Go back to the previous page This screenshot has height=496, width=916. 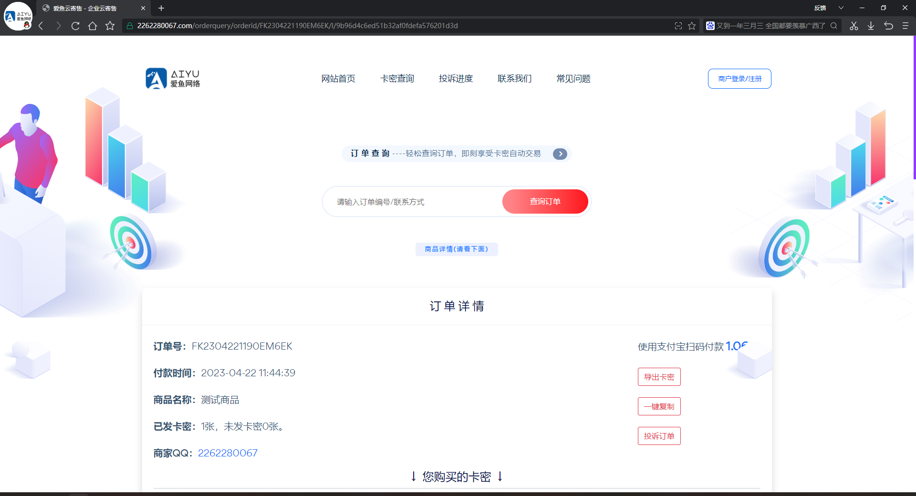pyautogui.click(x=41, y=26)
